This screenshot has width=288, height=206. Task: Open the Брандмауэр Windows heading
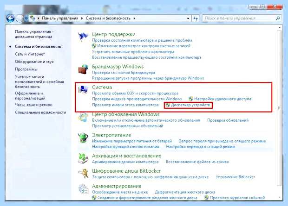pyautogui.click(x=118, y=67)
